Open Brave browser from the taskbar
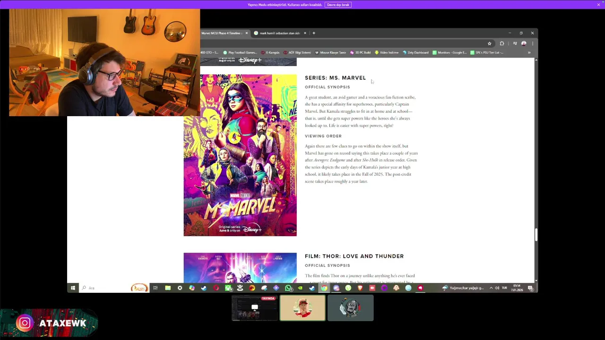This screenshot has width=605, height=340. tap(360, 288)
